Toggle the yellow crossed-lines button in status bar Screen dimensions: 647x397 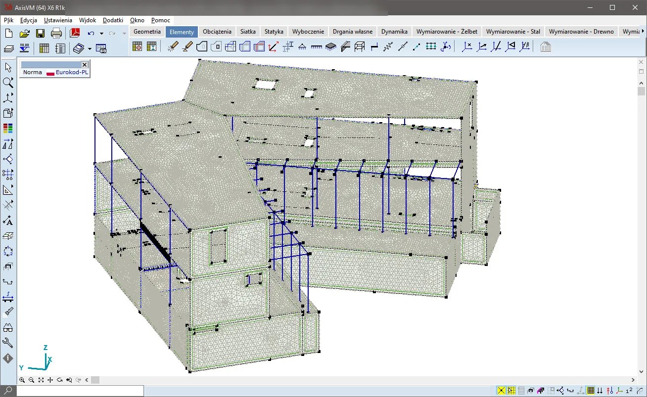coord(502,391)
